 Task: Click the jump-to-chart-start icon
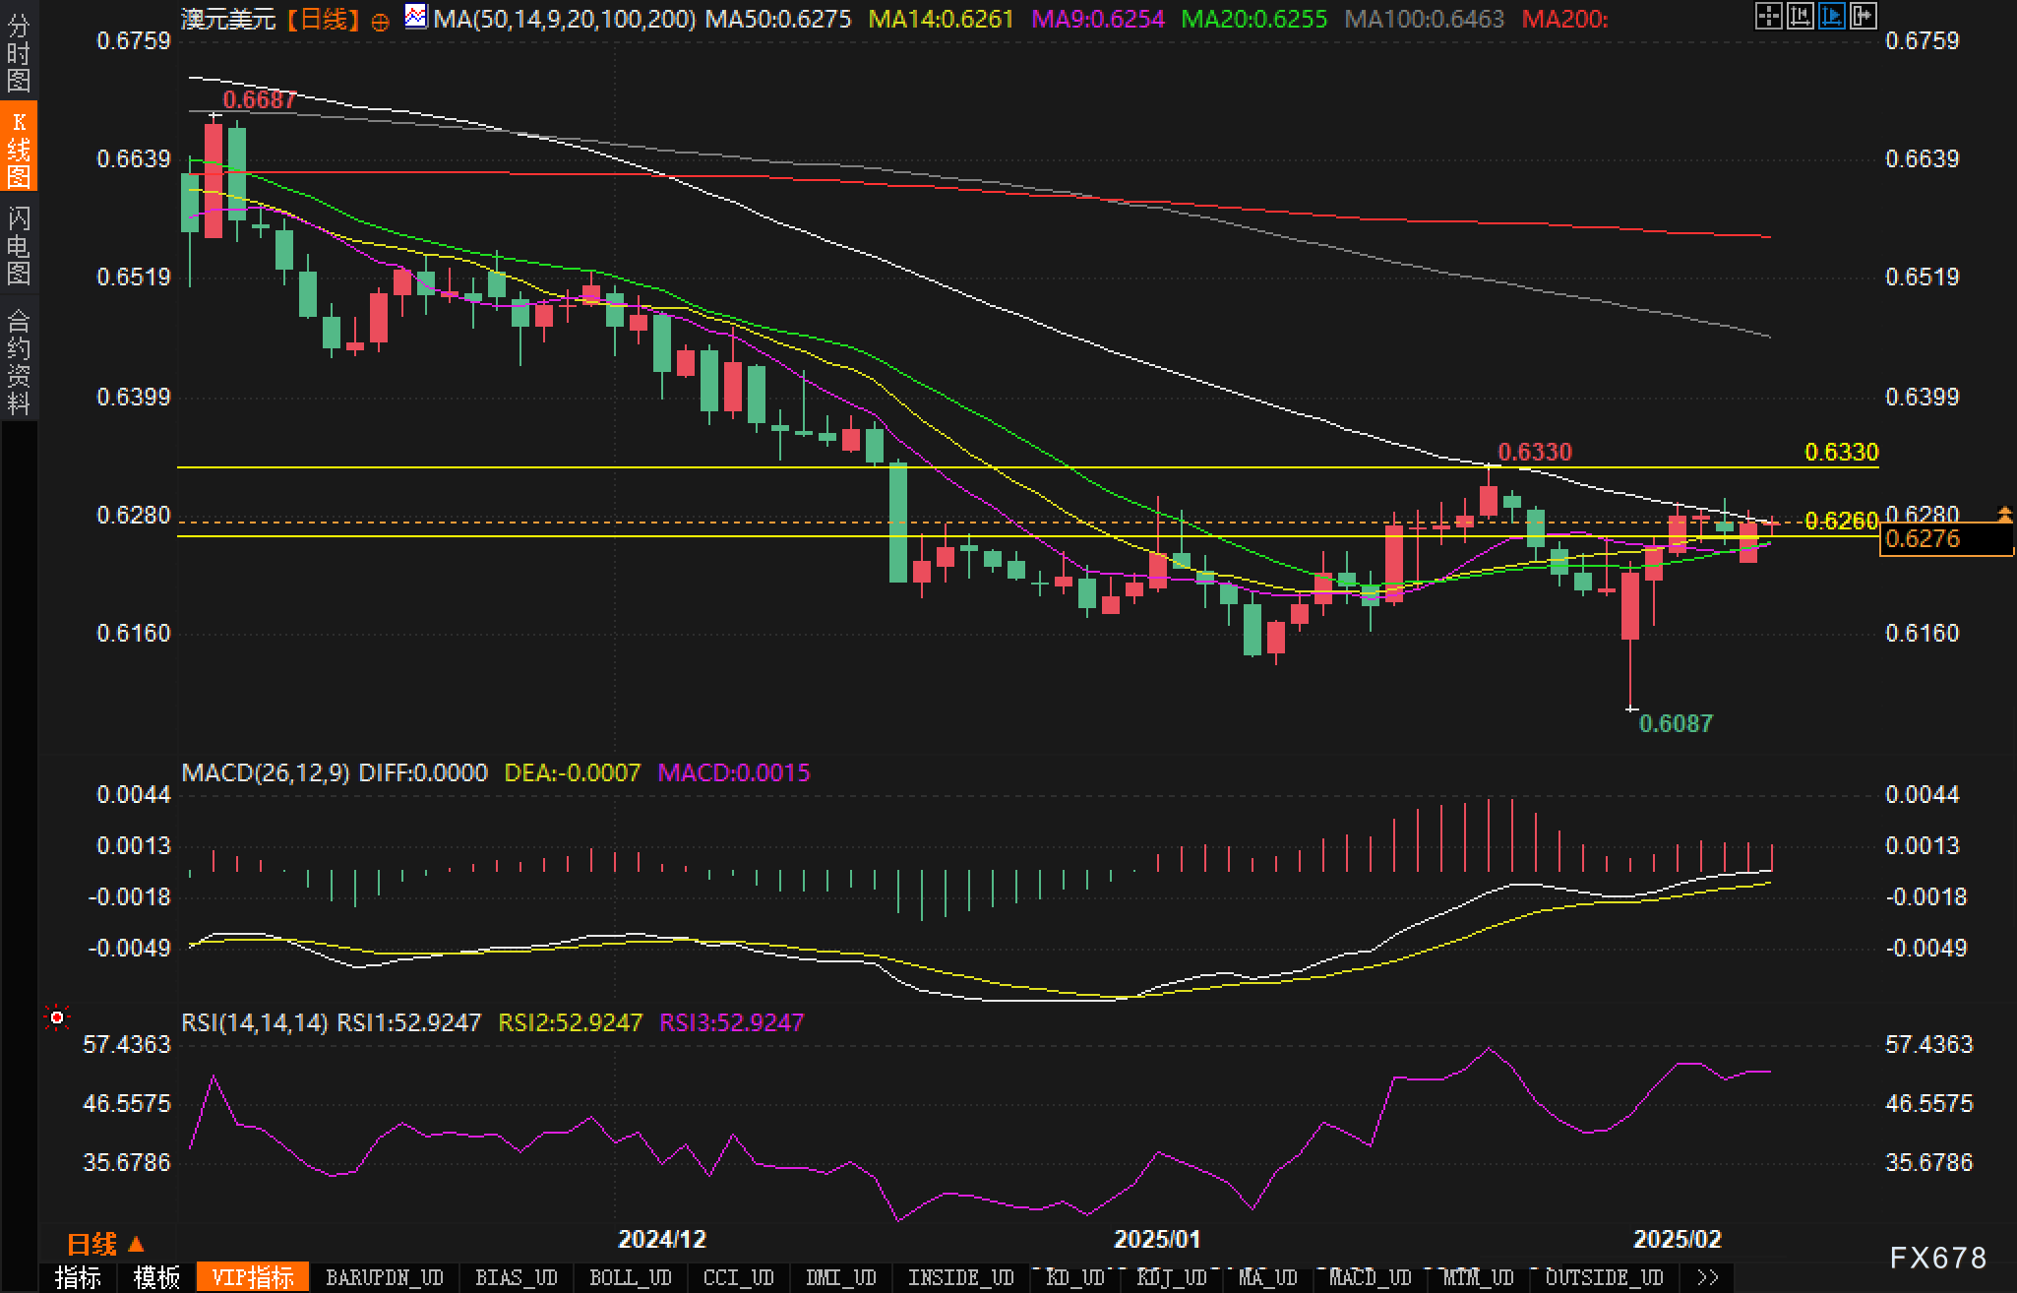(1800, 16)
